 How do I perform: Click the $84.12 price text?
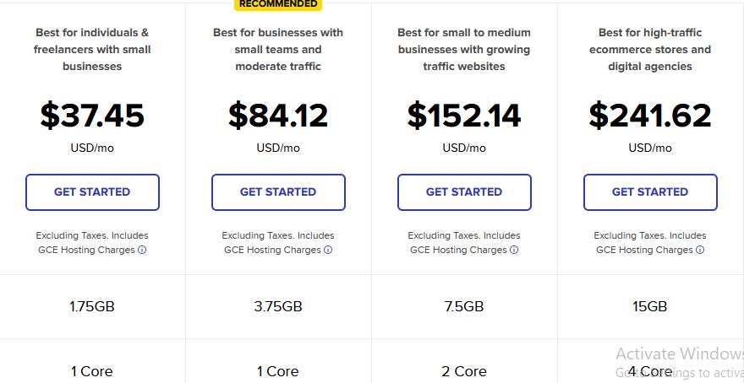tap(278, 116)
